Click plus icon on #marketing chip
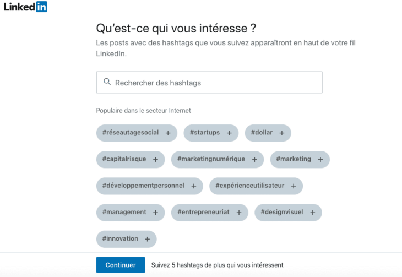Screen dimensions: 402x277 (x=320, y=160)
